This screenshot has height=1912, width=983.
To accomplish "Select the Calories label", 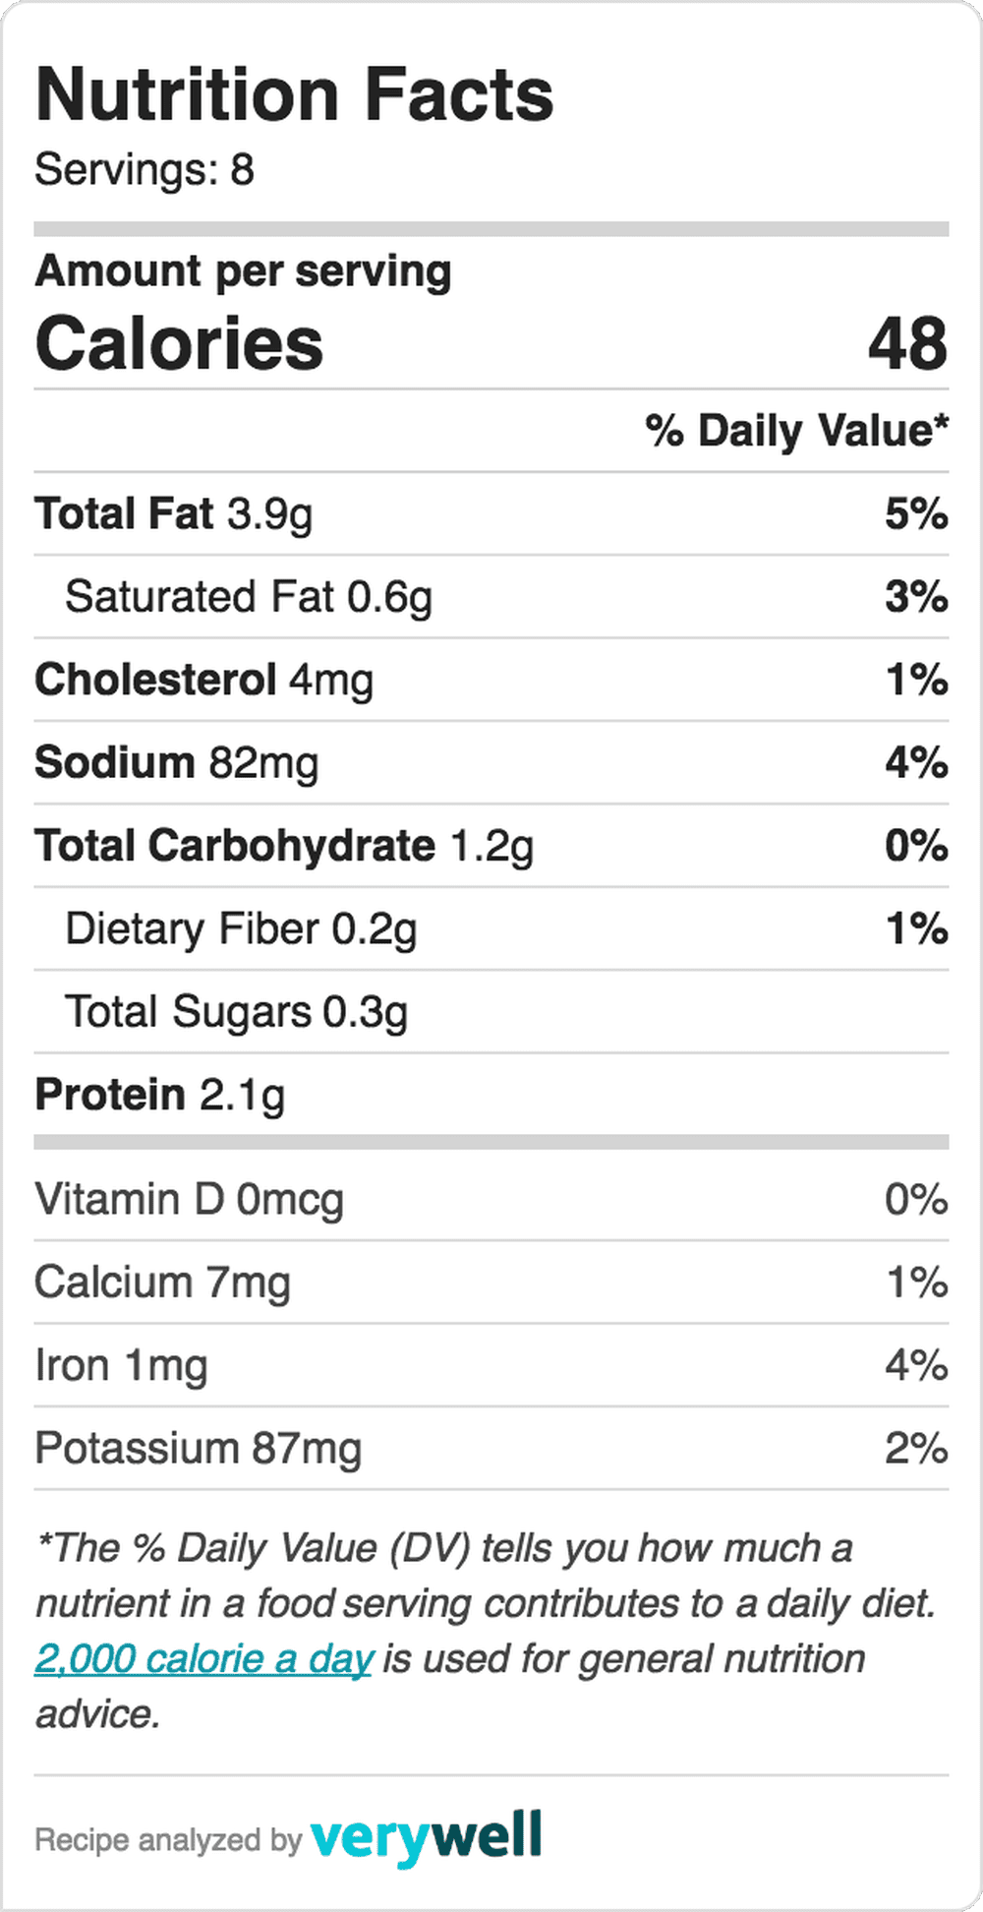I will coord(179,343).
